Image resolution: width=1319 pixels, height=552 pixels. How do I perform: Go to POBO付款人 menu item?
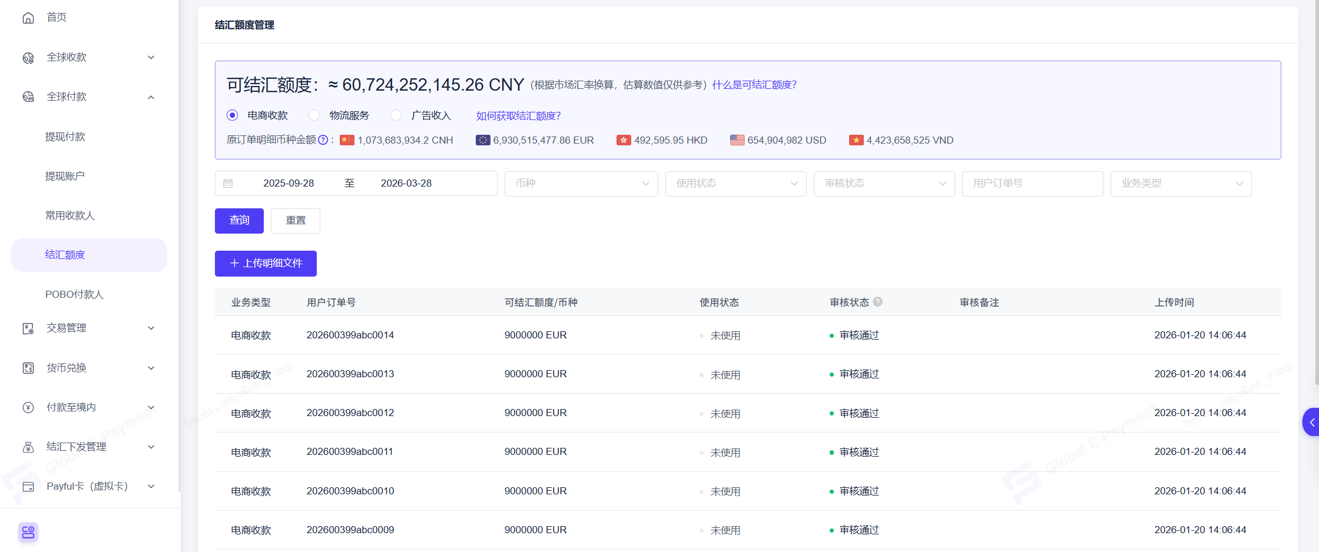(74, 294)
